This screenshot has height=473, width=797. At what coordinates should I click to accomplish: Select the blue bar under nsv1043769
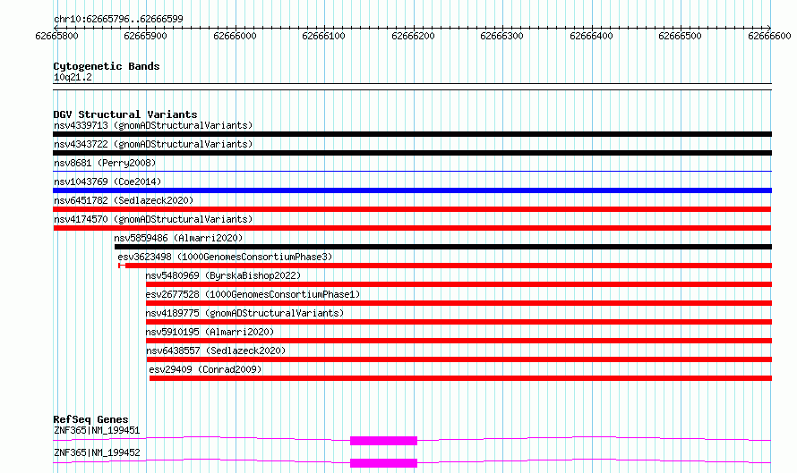tap(412, 190)
